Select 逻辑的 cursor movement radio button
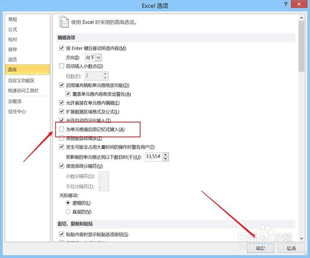Viewport: 310px width, 258px height. 68,203
